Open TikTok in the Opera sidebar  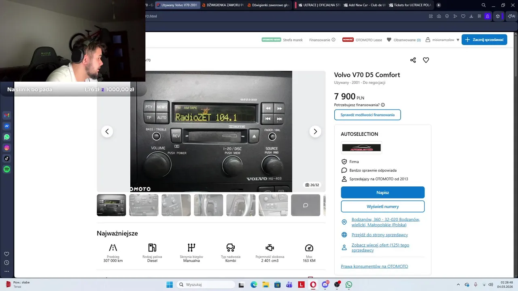[7, 158]
